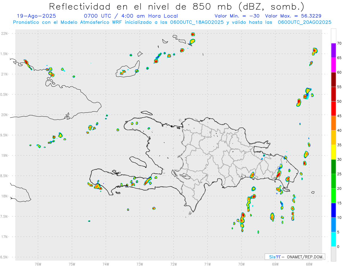Image resolution: width=347 pixels, height=268 pixels.
Task: Click the colorbar tick label '25'
Action: coord(339,174)
